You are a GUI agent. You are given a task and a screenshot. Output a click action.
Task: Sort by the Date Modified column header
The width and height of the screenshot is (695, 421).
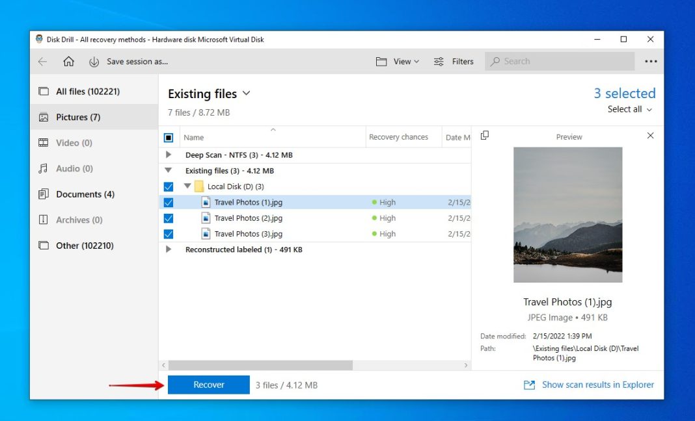point(458,137)
